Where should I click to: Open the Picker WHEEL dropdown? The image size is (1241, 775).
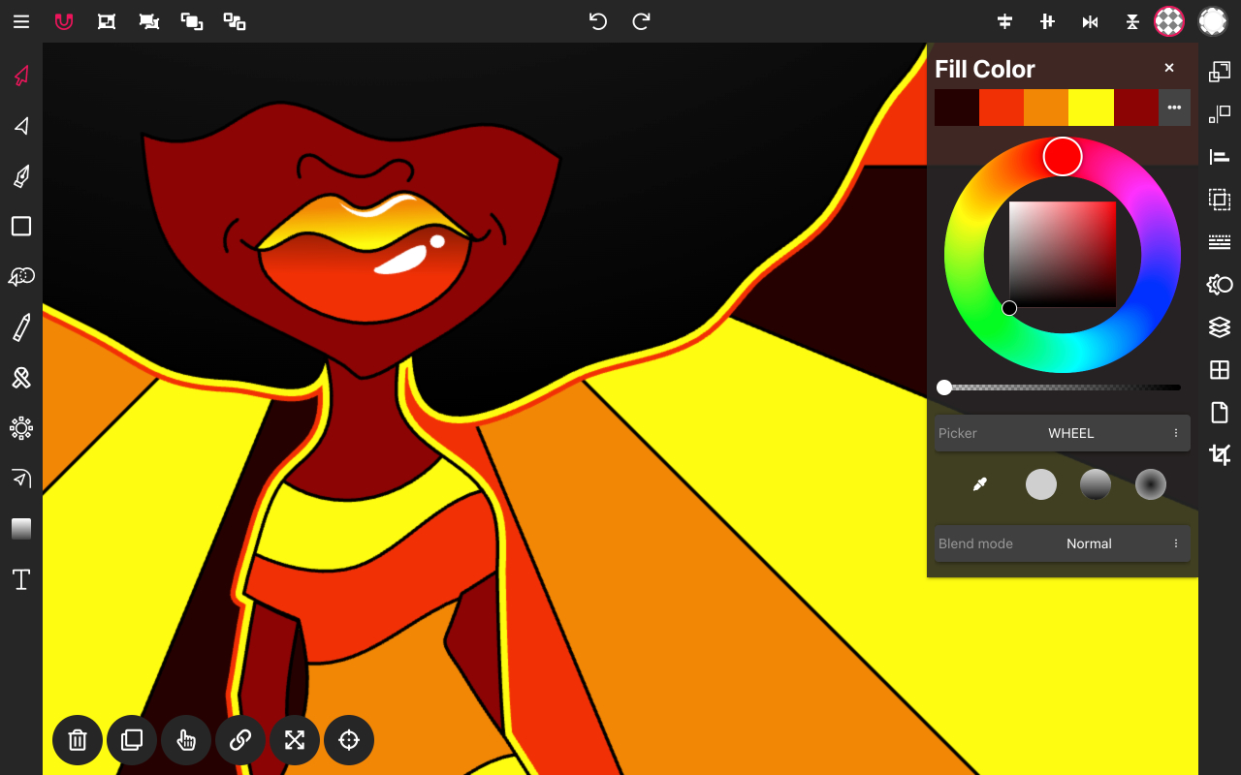click(1063, 433)
